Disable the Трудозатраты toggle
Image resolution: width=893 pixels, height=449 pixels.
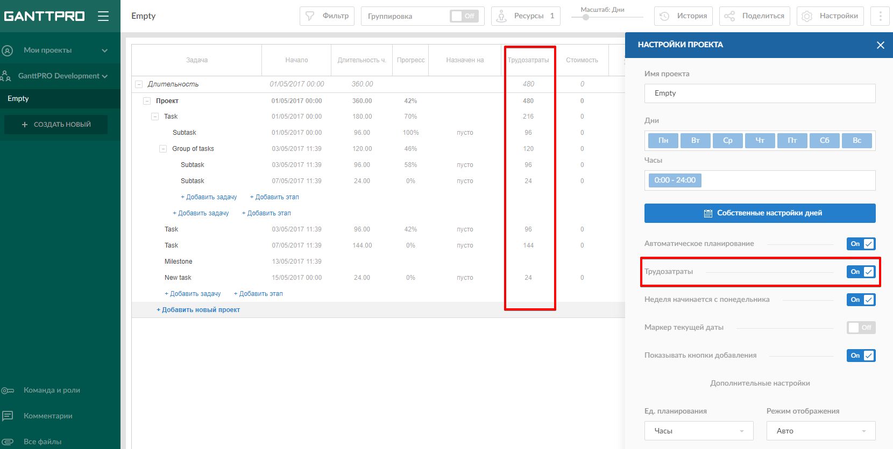point(861,272)
